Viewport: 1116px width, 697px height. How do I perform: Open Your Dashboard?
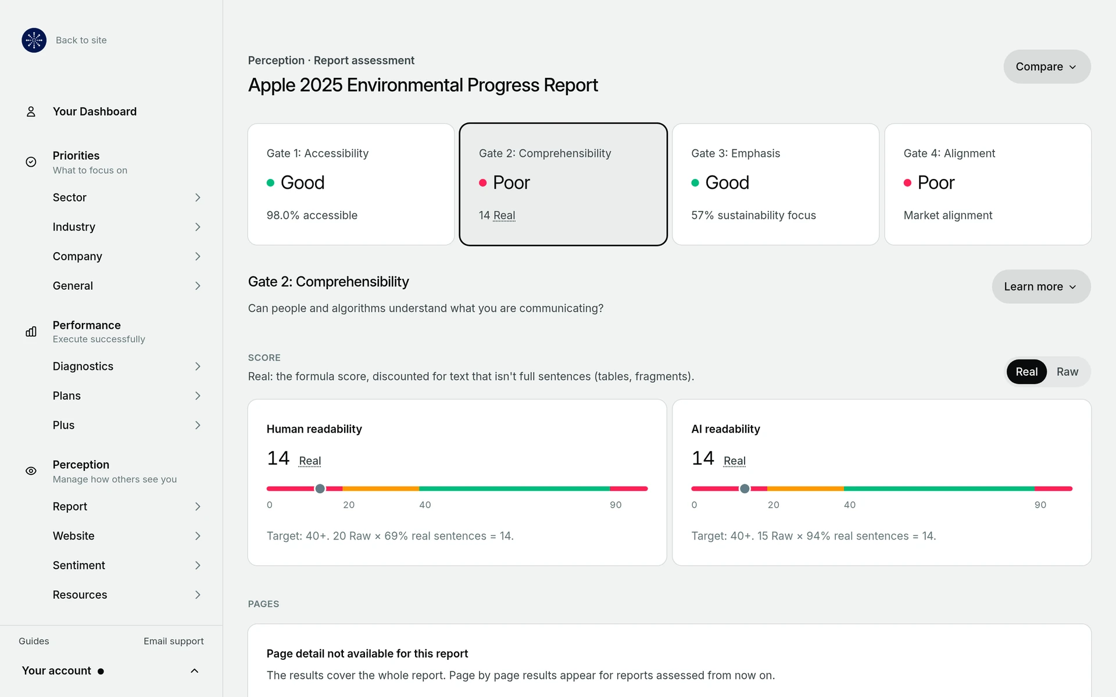tap(95, 112)
